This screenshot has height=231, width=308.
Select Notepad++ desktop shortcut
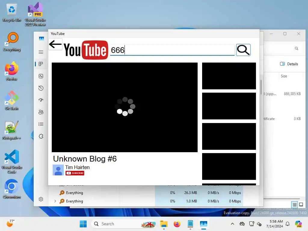click(12, 130)
